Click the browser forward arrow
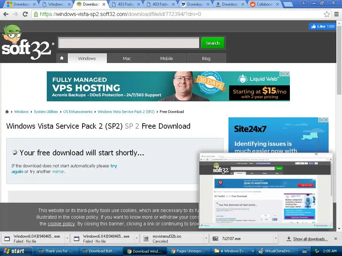This screenshot has width=342, height=256. 15,14
